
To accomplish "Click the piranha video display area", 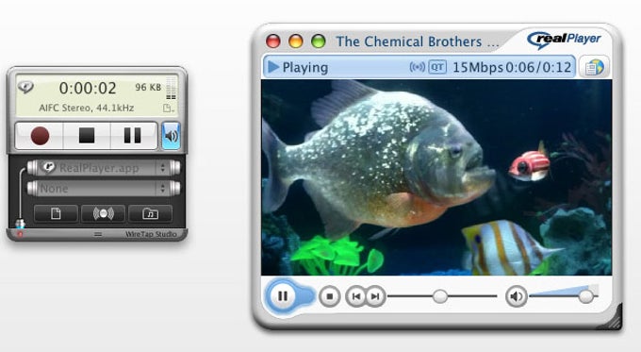I will 436,177.
